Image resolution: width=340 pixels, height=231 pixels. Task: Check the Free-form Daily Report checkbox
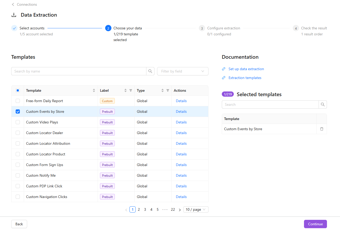pos(18,101)
